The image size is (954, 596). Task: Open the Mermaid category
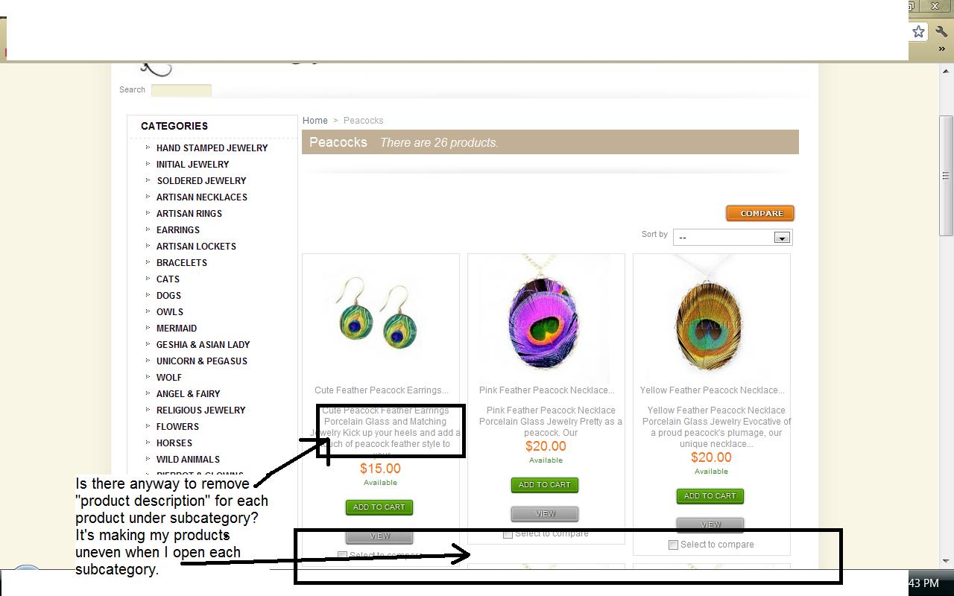coord(177,328)
